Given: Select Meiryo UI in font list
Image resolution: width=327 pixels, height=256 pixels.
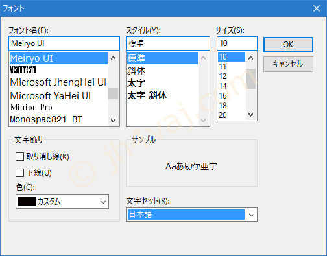Looking at the screenshot, I should pos(58,58).
